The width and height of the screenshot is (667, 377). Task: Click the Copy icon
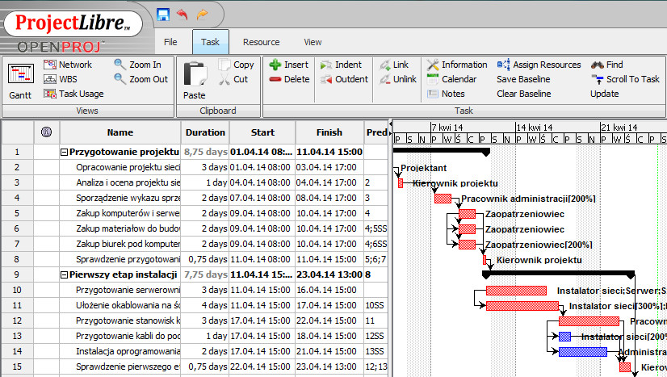coord(224,65)
